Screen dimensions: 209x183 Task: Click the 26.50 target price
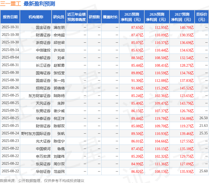pyautogui.click(x=203, y=118)
